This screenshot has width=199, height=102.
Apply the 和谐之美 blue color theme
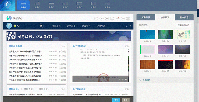tap(148, 34)
